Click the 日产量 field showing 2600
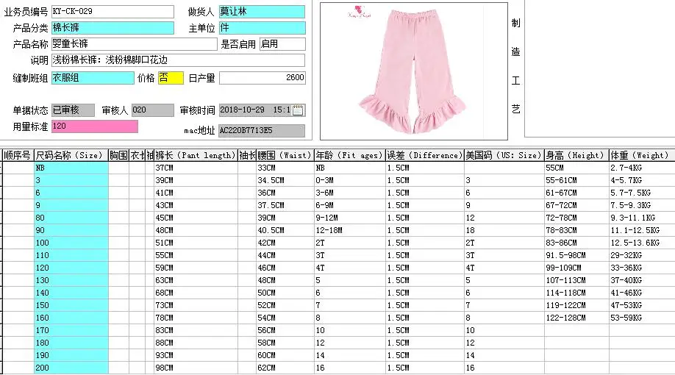This screenshot has width=675, height=375. coord(262,78)
